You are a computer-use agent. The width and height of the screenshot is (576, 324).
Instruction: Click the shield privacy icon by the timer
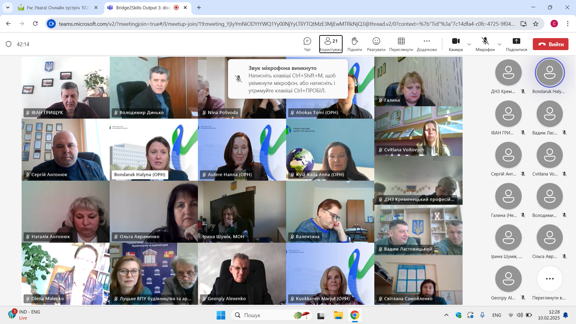9,44
